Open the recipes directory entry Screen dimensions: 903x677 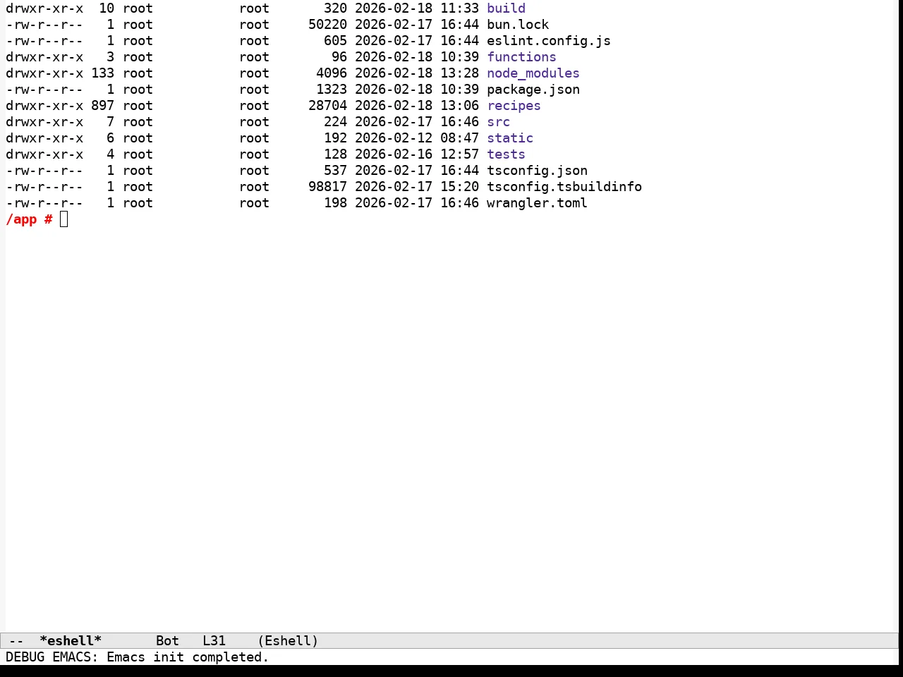click(514, 106)
